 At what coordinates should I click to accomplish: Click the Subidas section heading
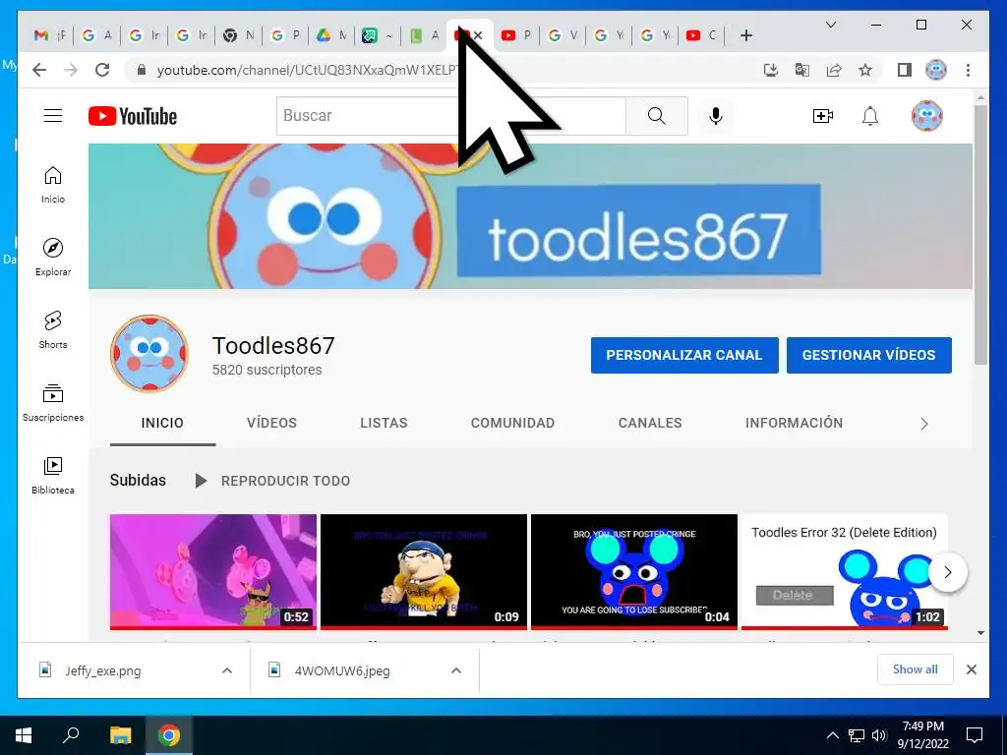138,480
